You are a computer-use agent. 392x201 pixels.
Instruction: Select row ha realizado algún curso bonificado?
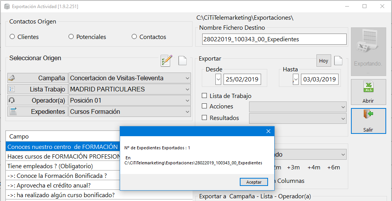(63, 195)
